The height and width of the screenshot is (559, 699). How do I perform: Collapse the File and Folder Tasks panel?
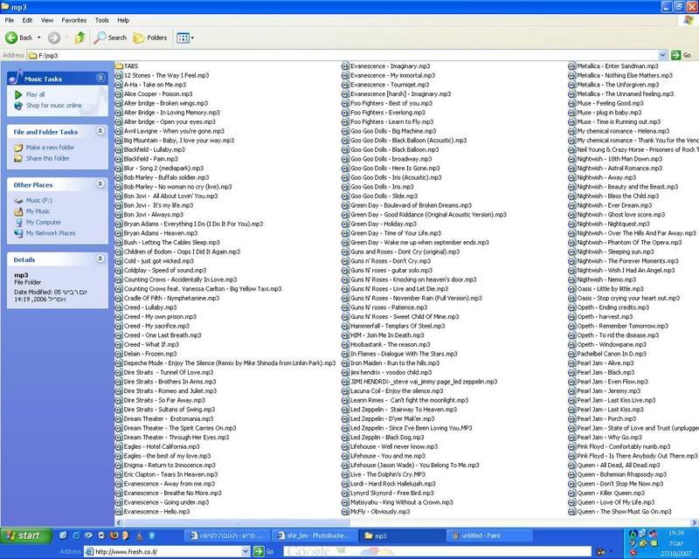(100, 131)
